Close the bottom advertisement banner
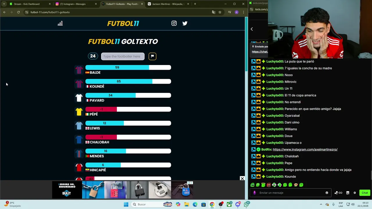This screenshot has height=209, width=372. pyautogui.click(x=242, y=179)
